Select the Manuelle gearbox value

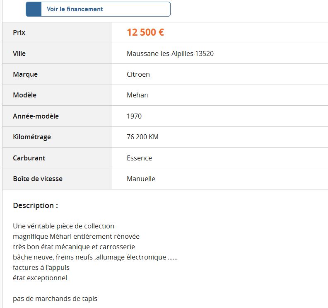point(141,179)
